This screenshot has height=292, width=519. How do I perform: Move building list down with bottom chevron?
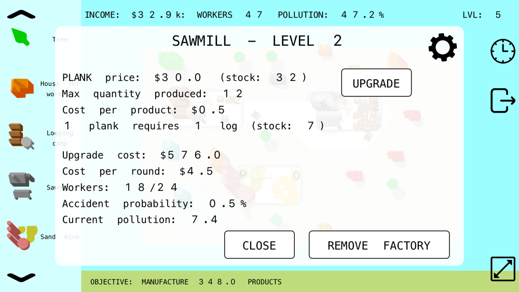point(21,277)
